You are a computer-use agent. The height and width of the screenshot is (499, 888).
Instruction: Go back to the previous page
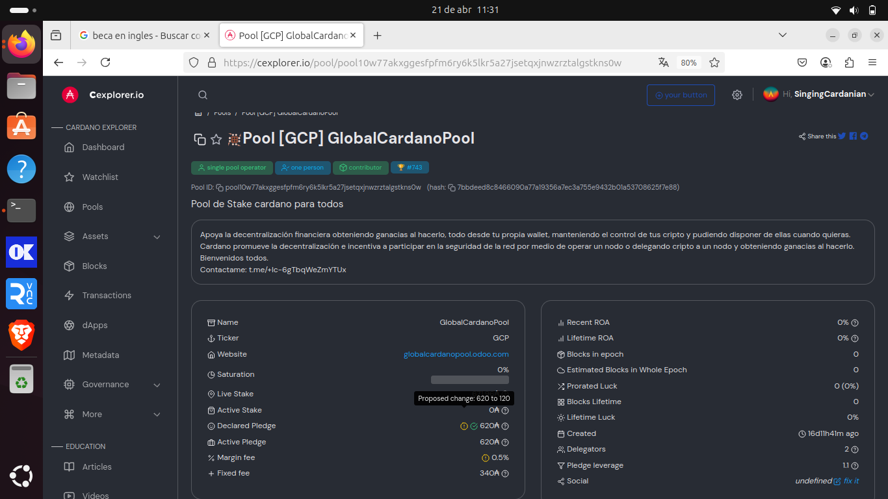pos(59,62)
